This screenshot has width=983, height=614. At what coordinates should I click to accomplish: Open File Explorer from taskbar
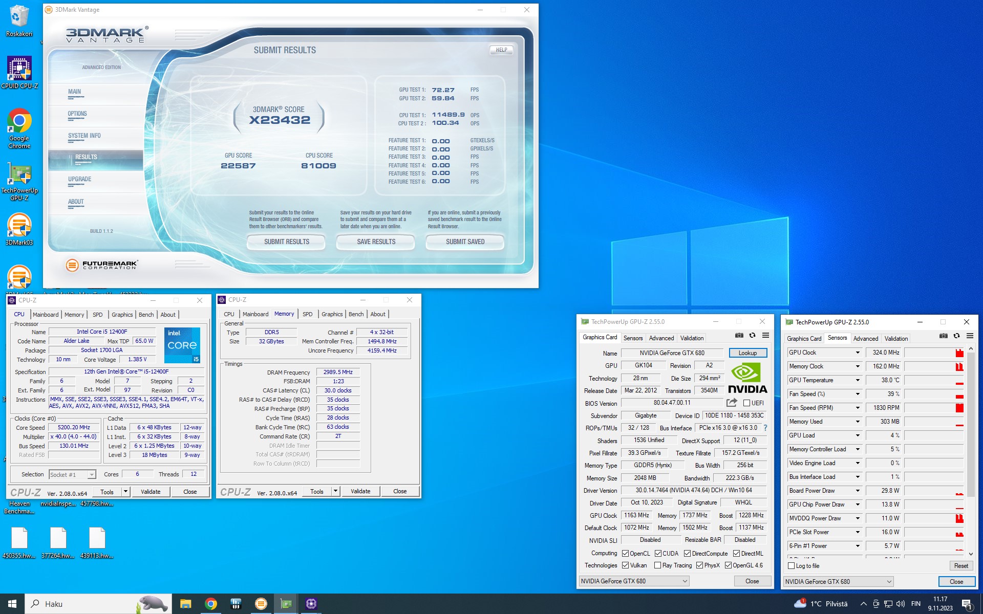[185, 604]
